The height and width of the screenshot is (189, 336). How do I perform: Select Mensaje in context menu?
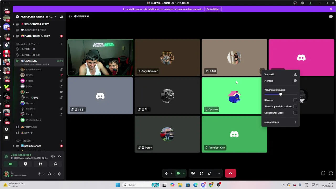(x=281, y=81)
